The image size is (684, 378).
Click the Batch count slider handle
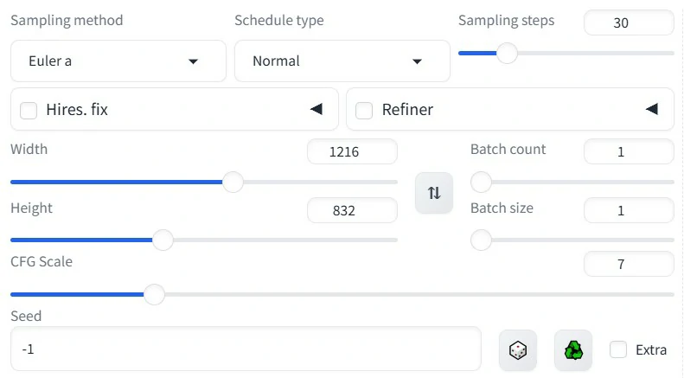pos(481,182)
